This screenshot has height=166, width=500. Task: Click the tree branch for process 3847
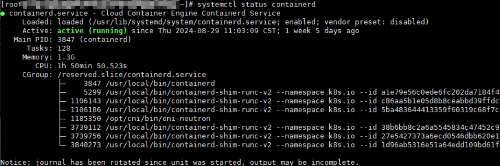(137, 84)
